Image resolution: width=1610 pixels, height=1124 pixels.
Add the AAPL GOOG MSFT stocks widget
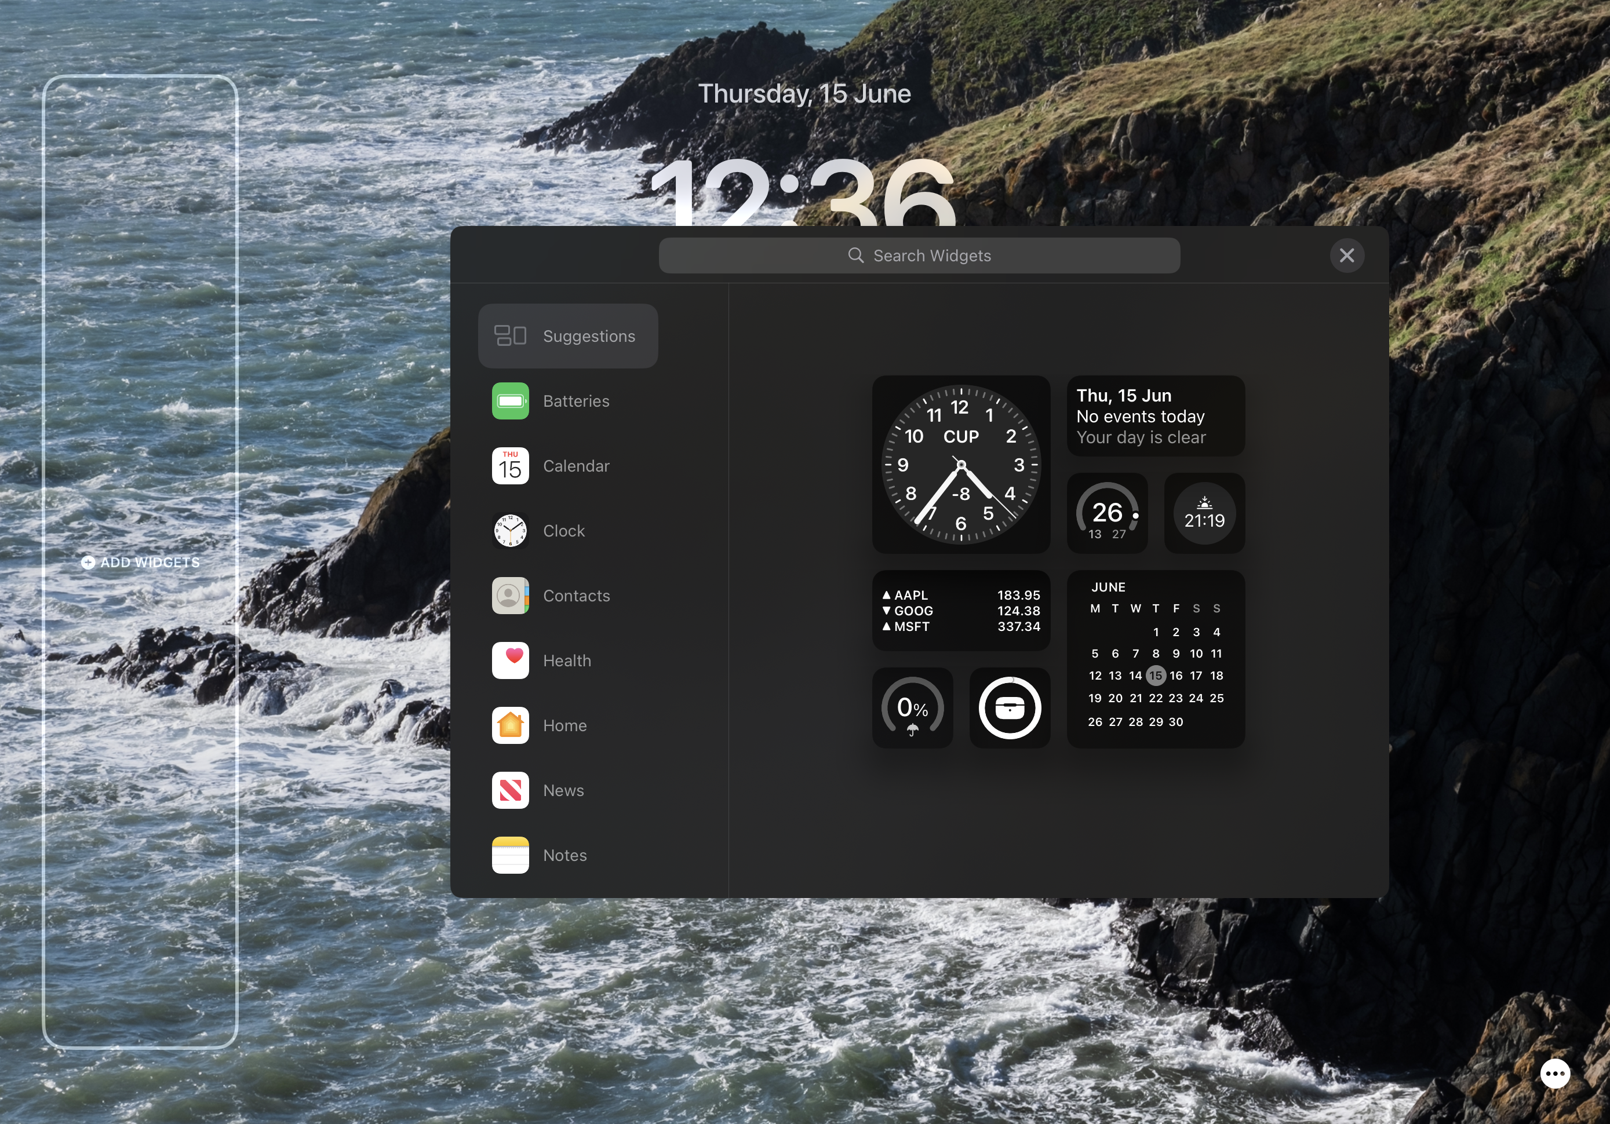click(x=961, y=611)
